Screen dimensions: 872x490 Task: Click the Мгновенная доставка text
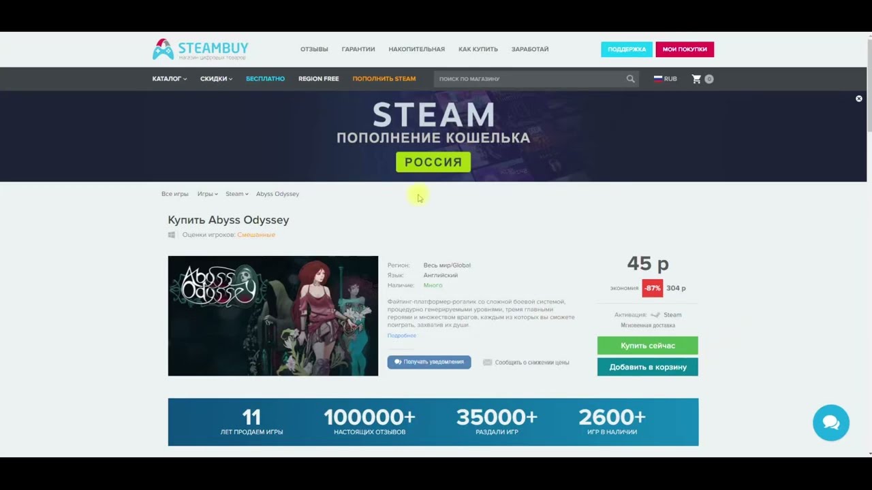click(648, 325)
